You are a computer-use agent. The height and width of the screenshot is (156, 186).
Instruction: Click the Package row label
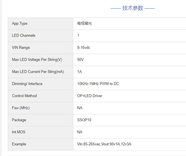pos(19,120)
